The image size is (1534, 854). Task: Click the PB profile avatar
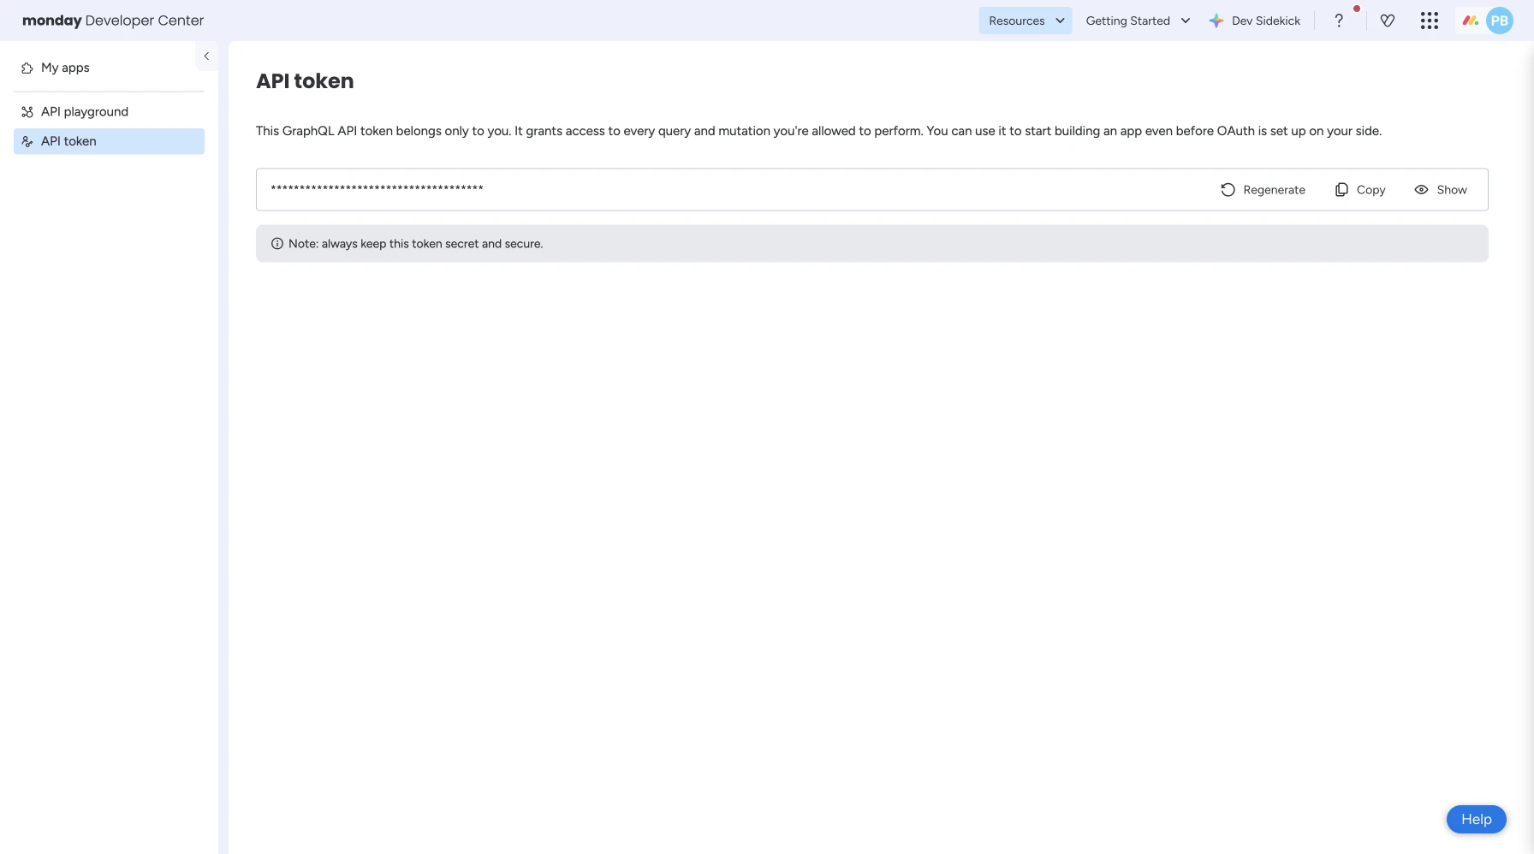click(x=1500, y=21)
